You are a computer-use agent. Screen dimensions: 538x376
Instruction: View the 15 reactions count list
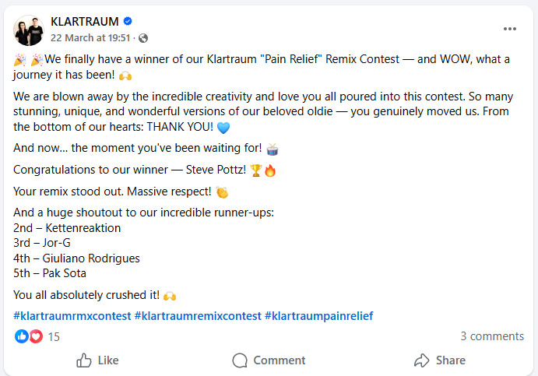coord(54,337)
